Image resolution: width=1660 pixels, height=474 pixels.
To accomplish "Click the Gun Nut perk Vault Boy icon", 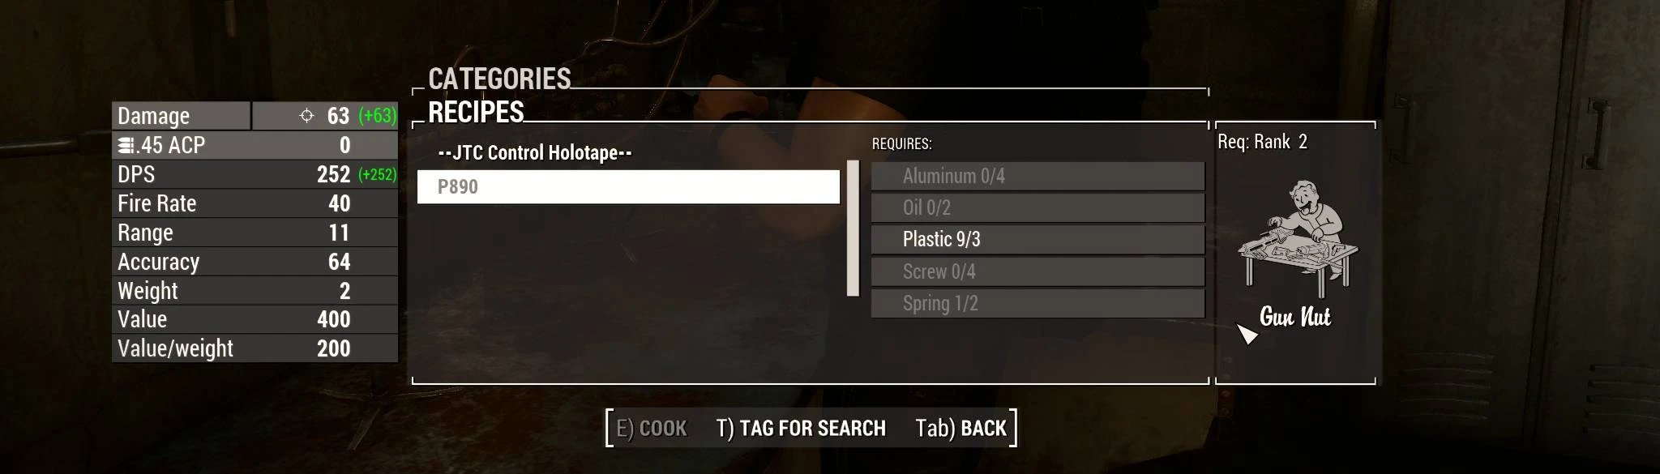I will click(1297, 238).
